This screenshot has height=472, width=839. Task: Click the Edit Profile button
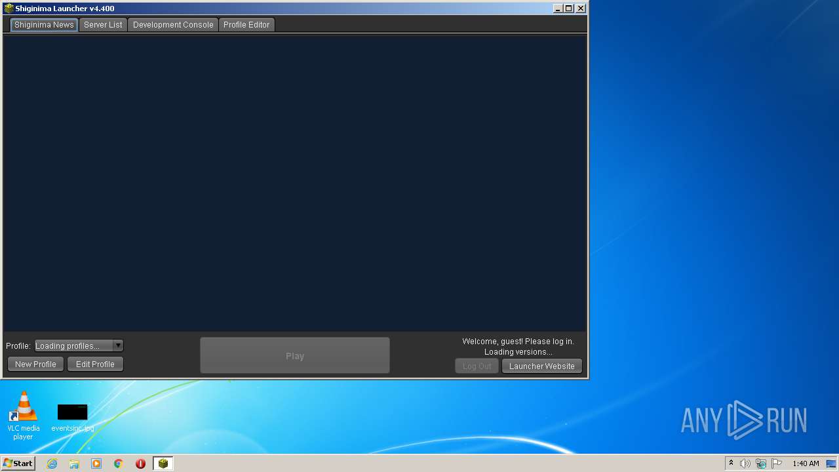point(95,364)
